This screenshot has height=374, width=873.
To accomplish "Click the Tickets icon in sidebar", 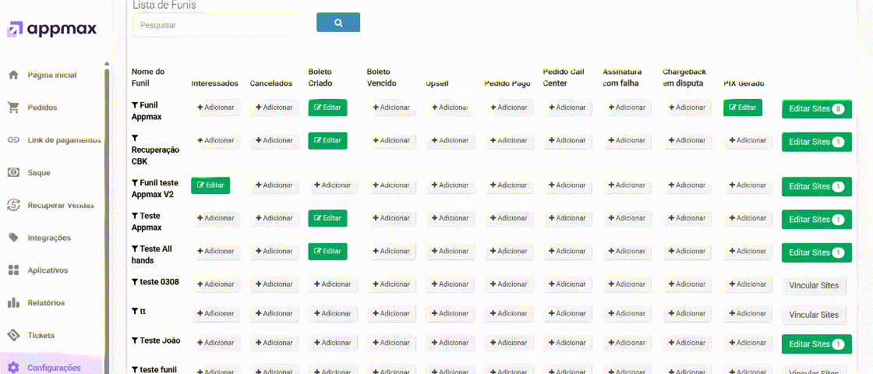I will tap(13, 335).
